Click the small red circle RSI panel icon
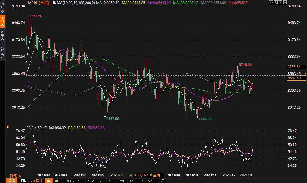 pyautogui.click(x=8, y=127)
